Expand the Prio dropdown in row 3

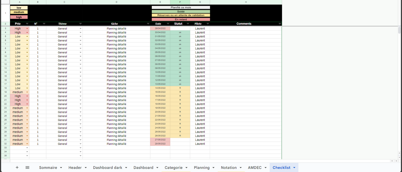pos(27,29)
